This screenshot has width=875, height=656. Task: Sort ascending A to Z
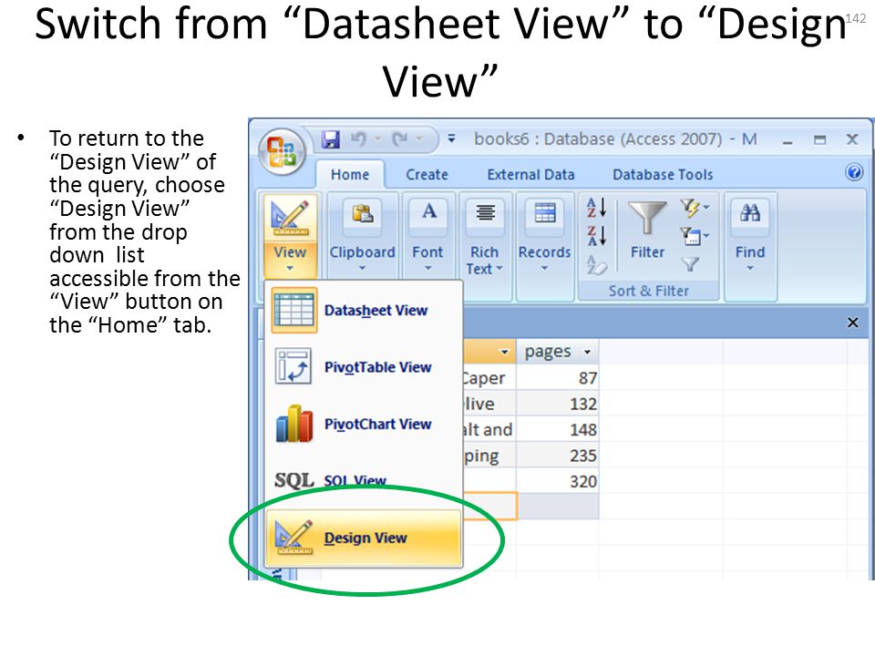point(596,208)
